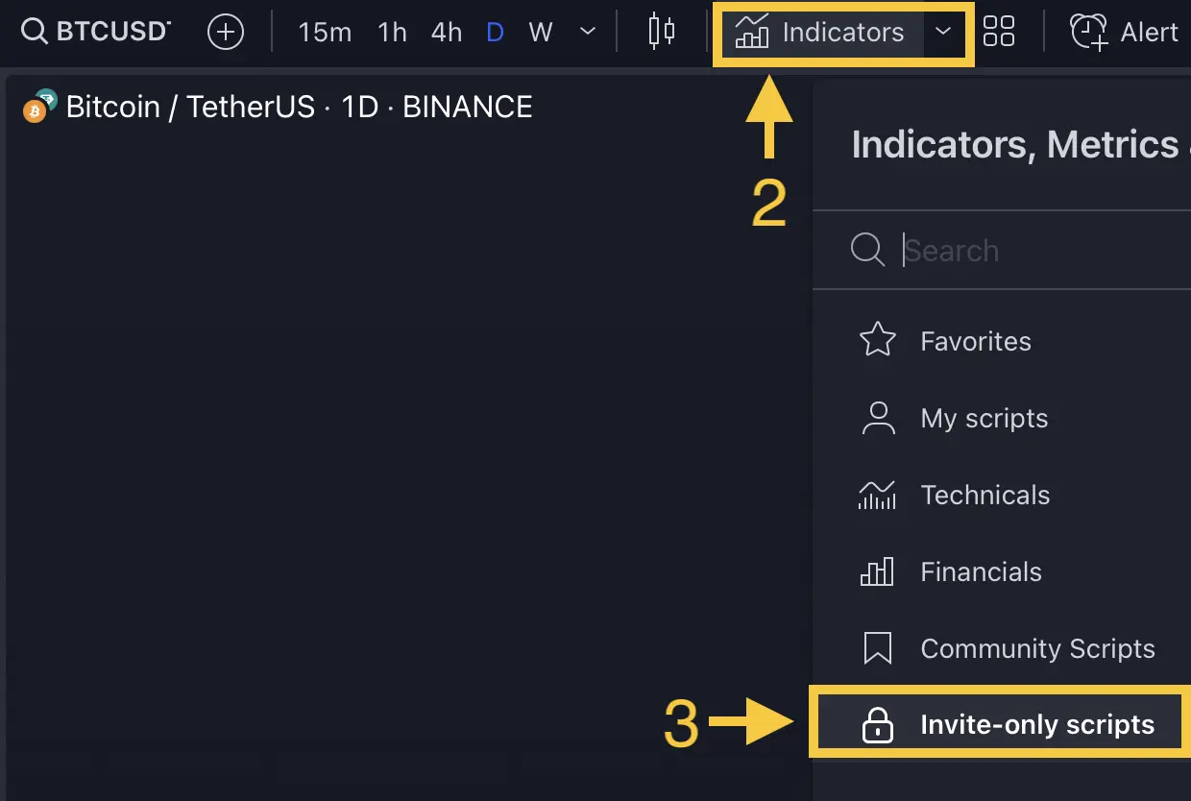Click the Financials bar chart icon

[x=877, y=570]
